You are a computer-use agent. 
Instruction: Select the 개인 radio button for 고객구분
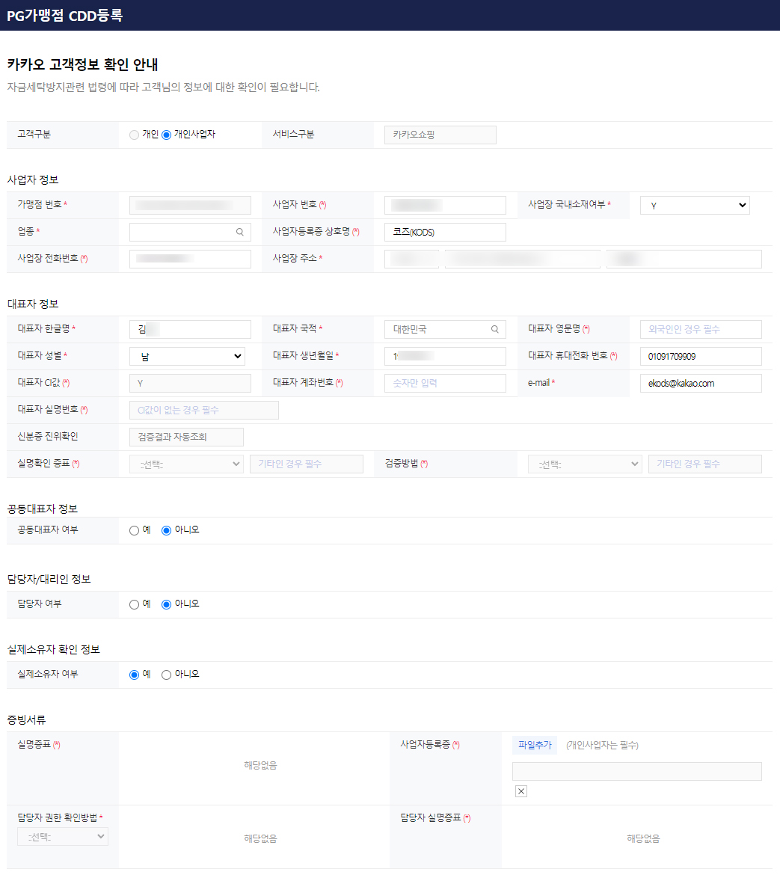(x=134, y=135)
